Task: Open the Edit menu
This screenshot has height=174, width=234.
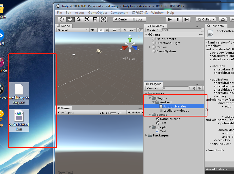Action: point(68,13)
